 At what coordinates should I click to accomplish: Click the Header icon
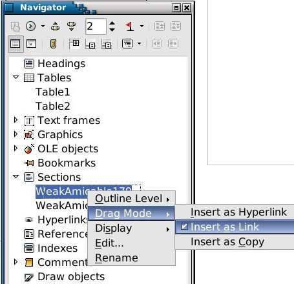pyautogui.click(x=74, y=44)
